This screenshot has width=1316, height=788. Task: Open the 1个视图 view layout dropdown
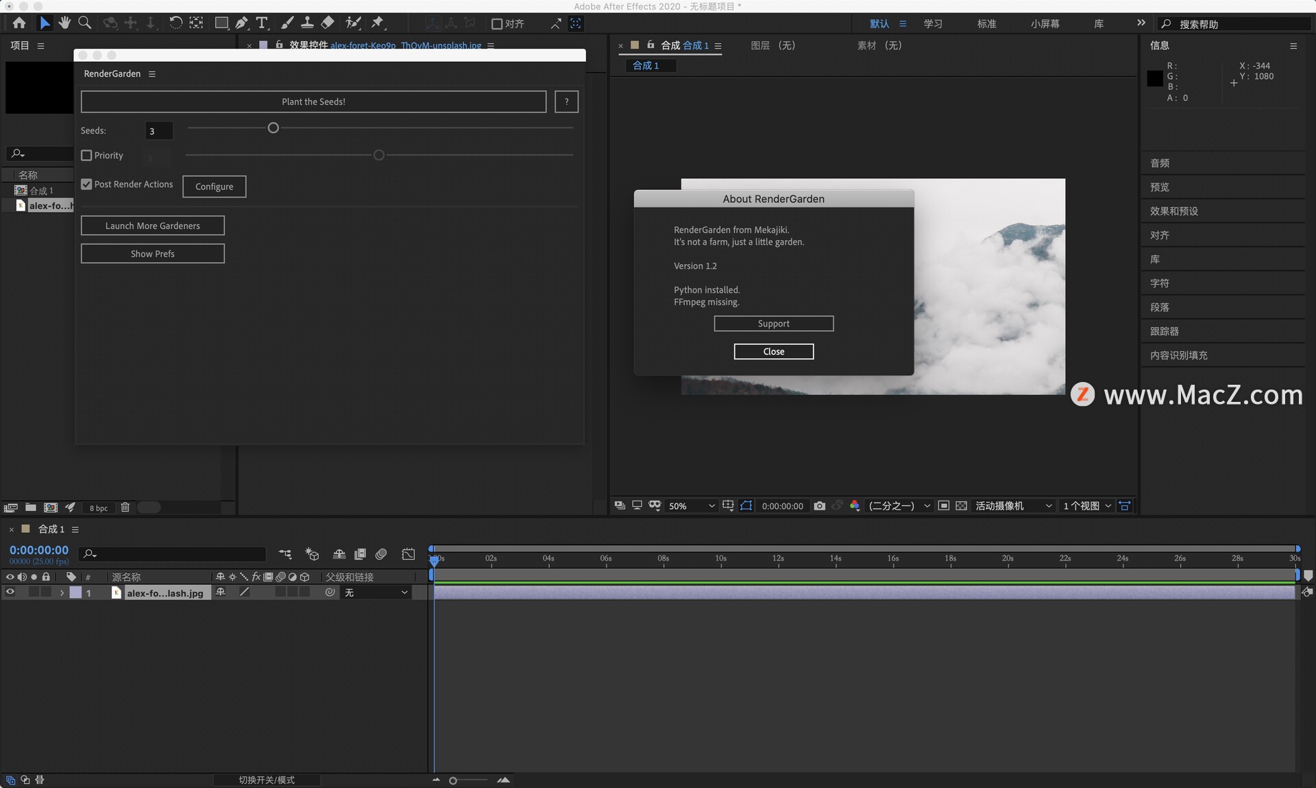pyautogui.click(x=1087, y=506)
